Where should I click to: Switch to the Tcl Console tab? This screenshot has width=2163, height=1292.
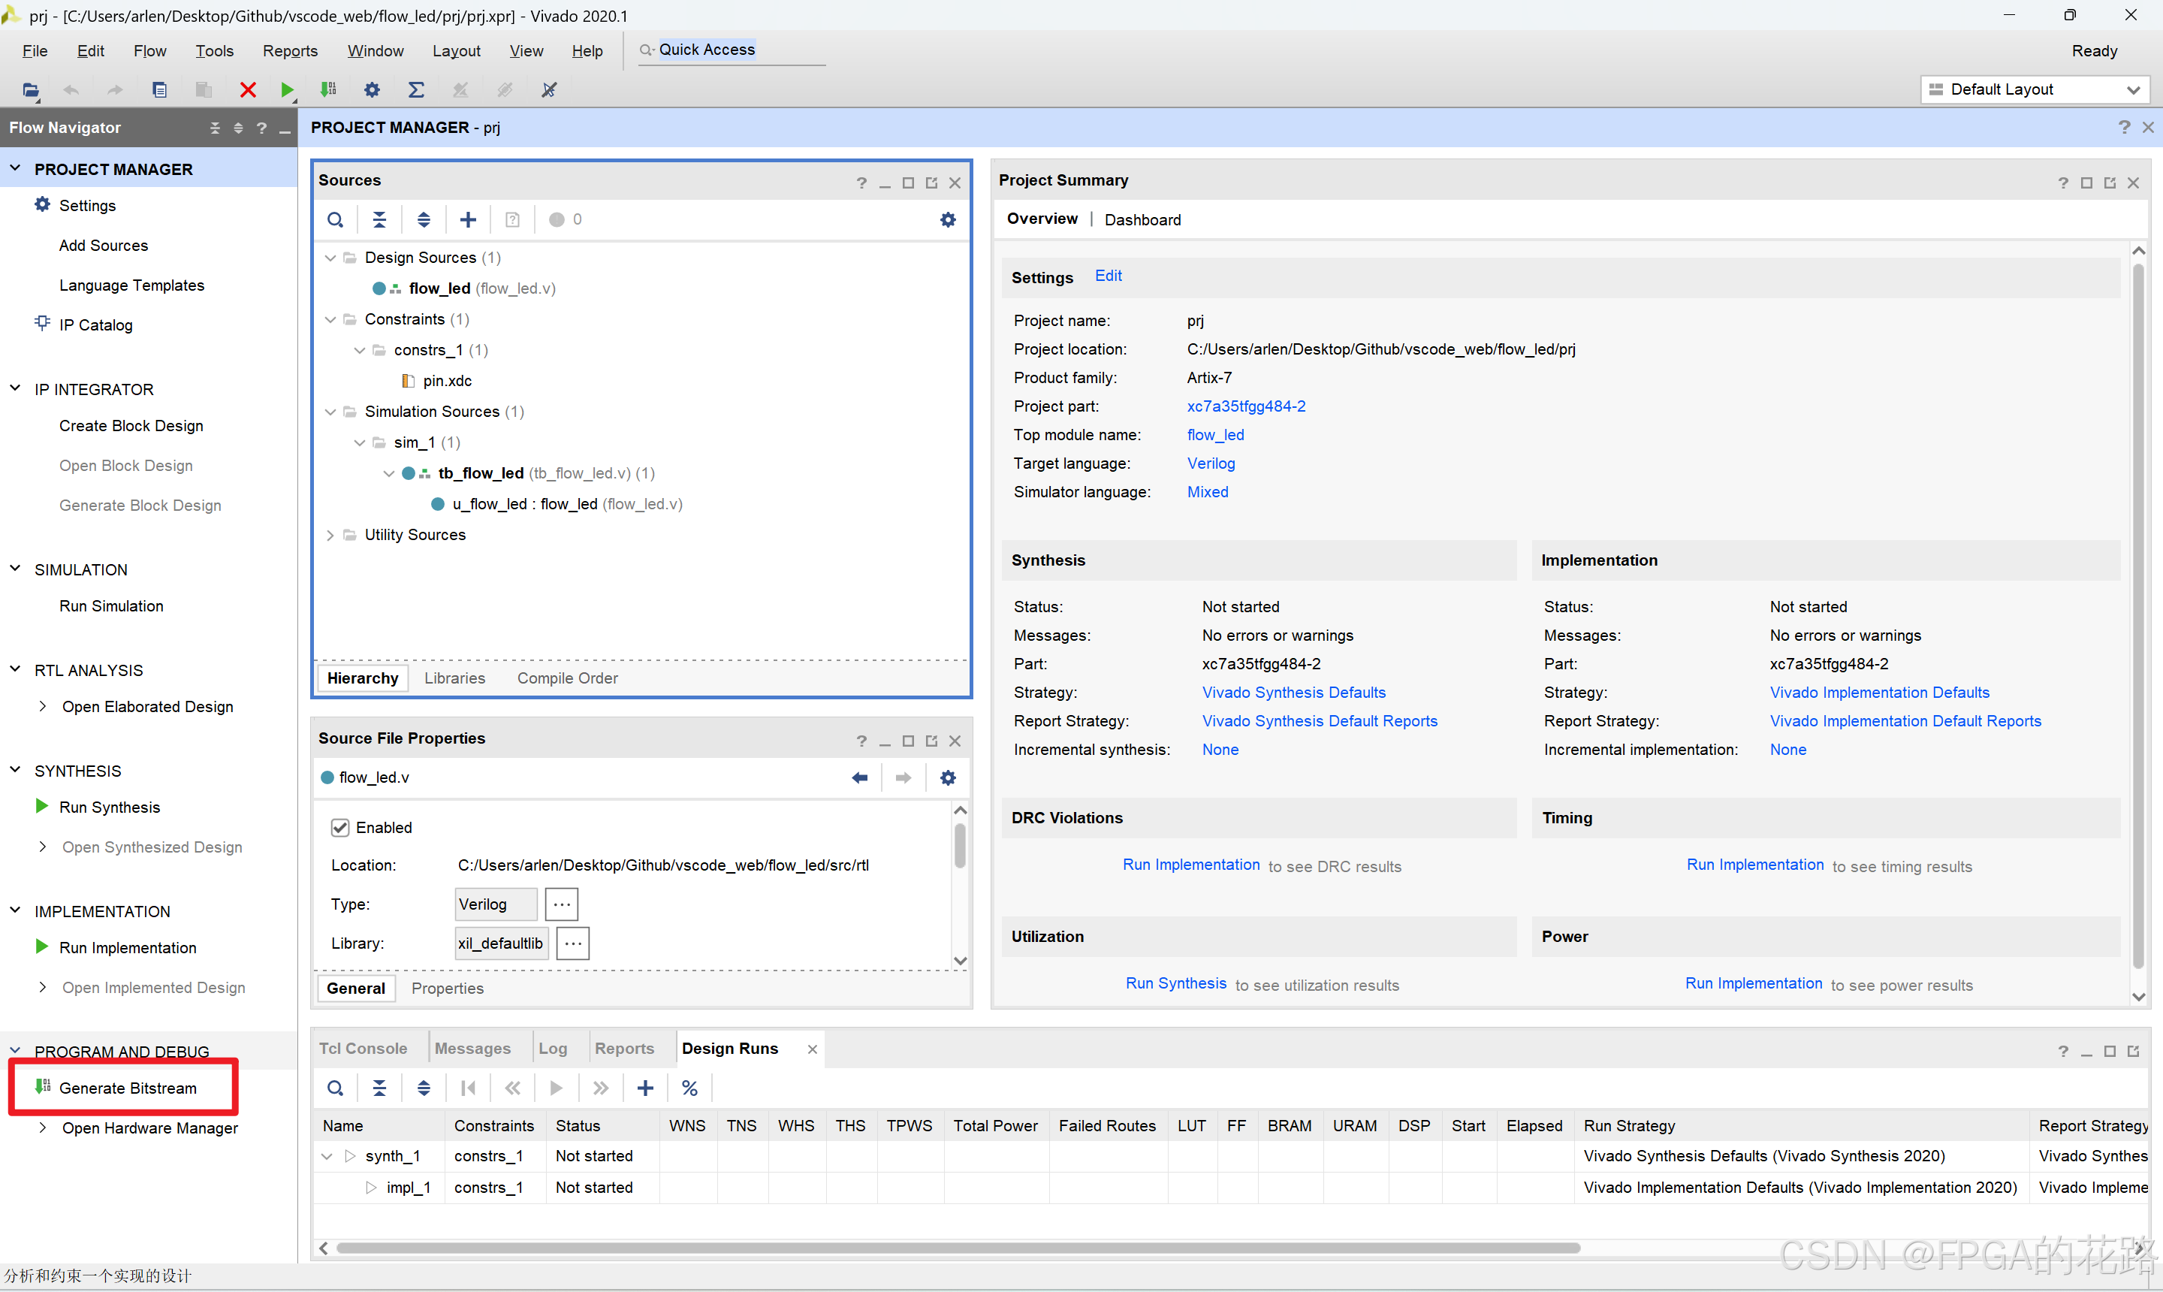[363, 1048]
